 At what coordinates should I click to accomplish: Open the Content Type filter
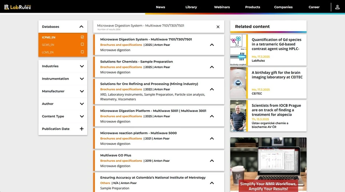[82, 116]
